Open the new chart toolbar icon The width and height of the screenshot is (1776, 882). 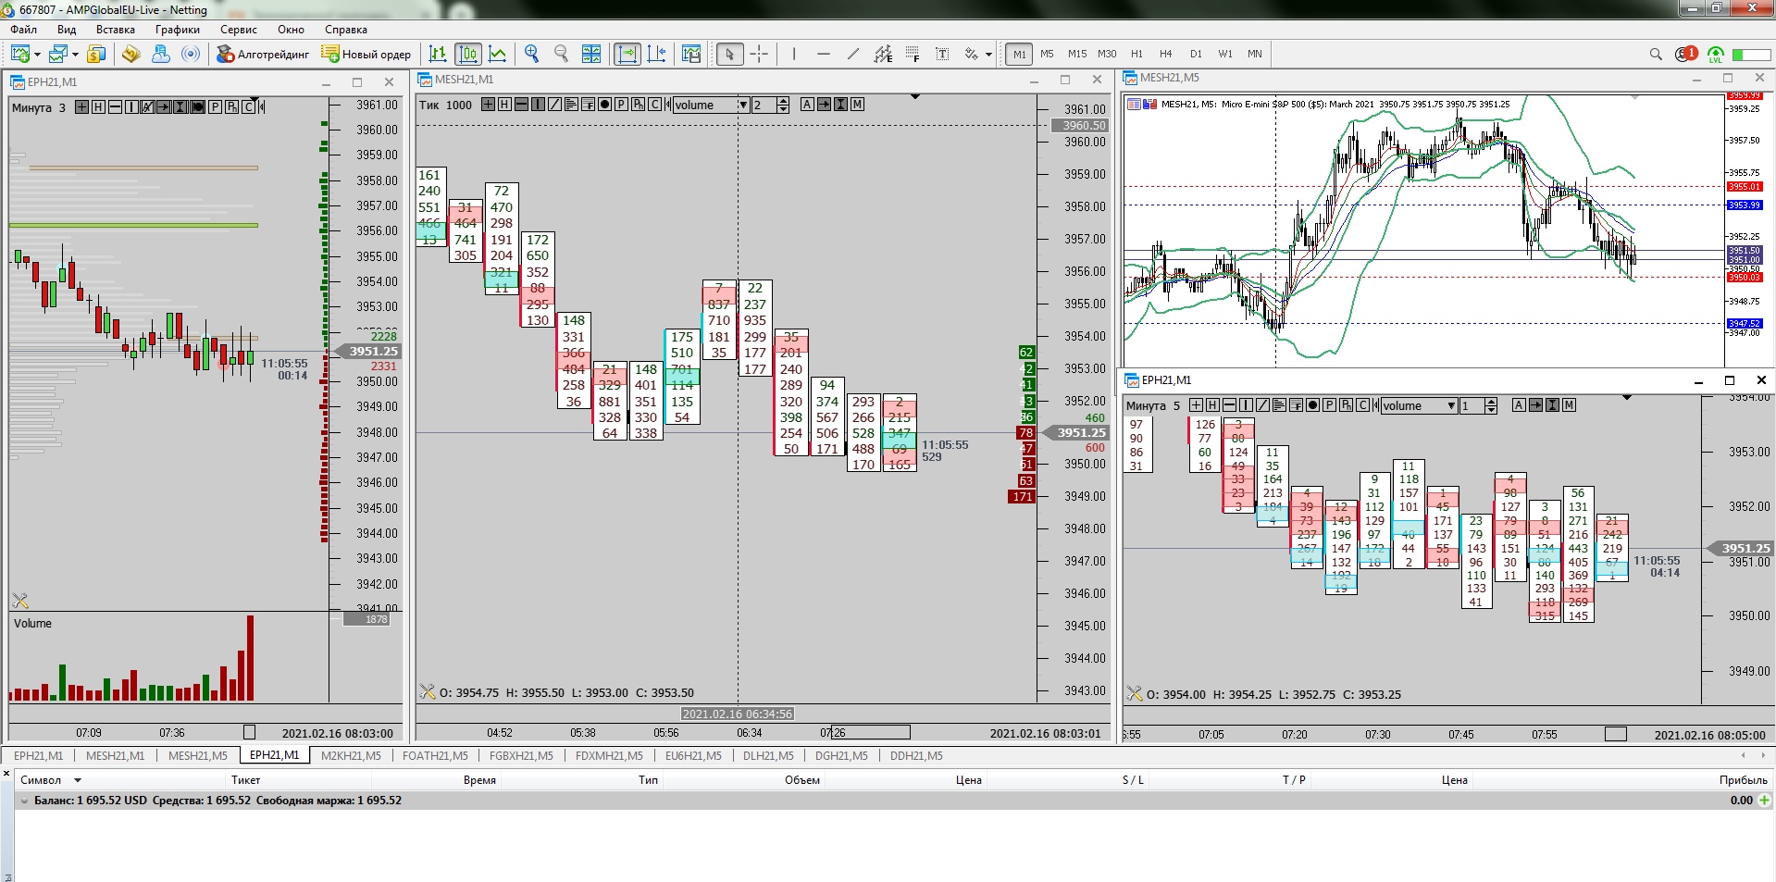(x=19, y=54)
